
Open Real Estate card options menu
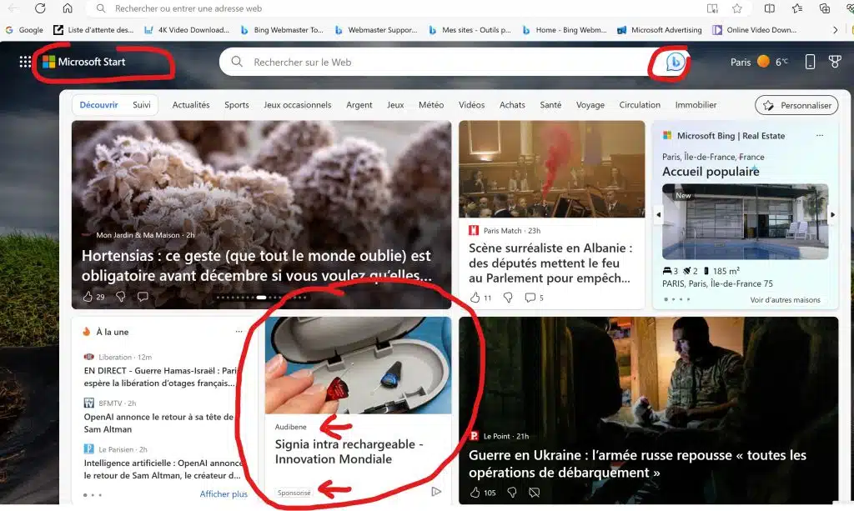click(820, 136)
